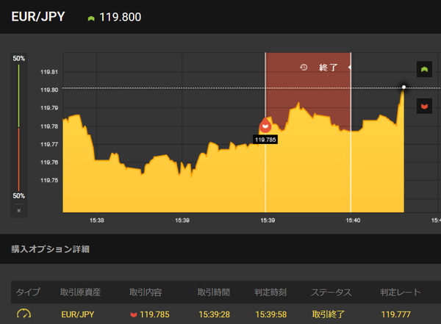Click the 取引原資産 column header
441x324 pixels.
80,292
